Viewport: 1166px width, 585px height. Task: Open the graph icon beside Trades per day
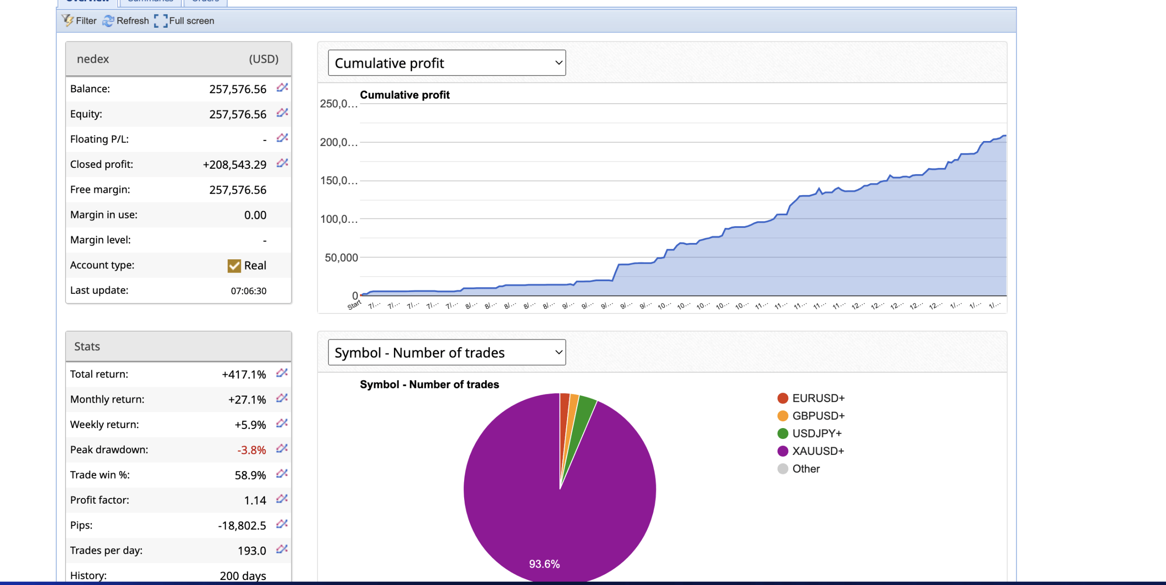pyautogui.click(x=282, y=550)
